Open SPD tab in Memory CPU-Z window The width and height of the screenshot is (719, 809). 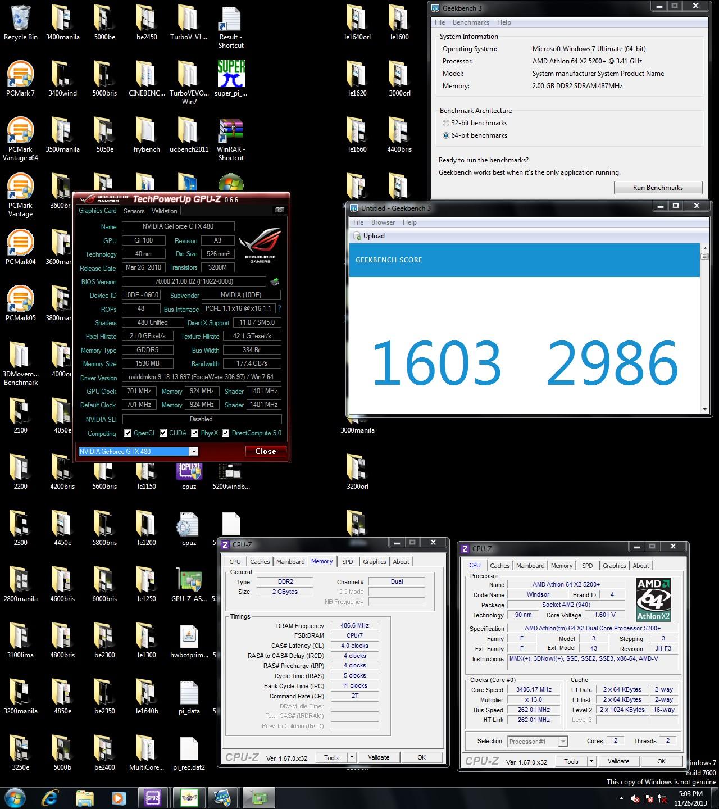coord(348,562)
